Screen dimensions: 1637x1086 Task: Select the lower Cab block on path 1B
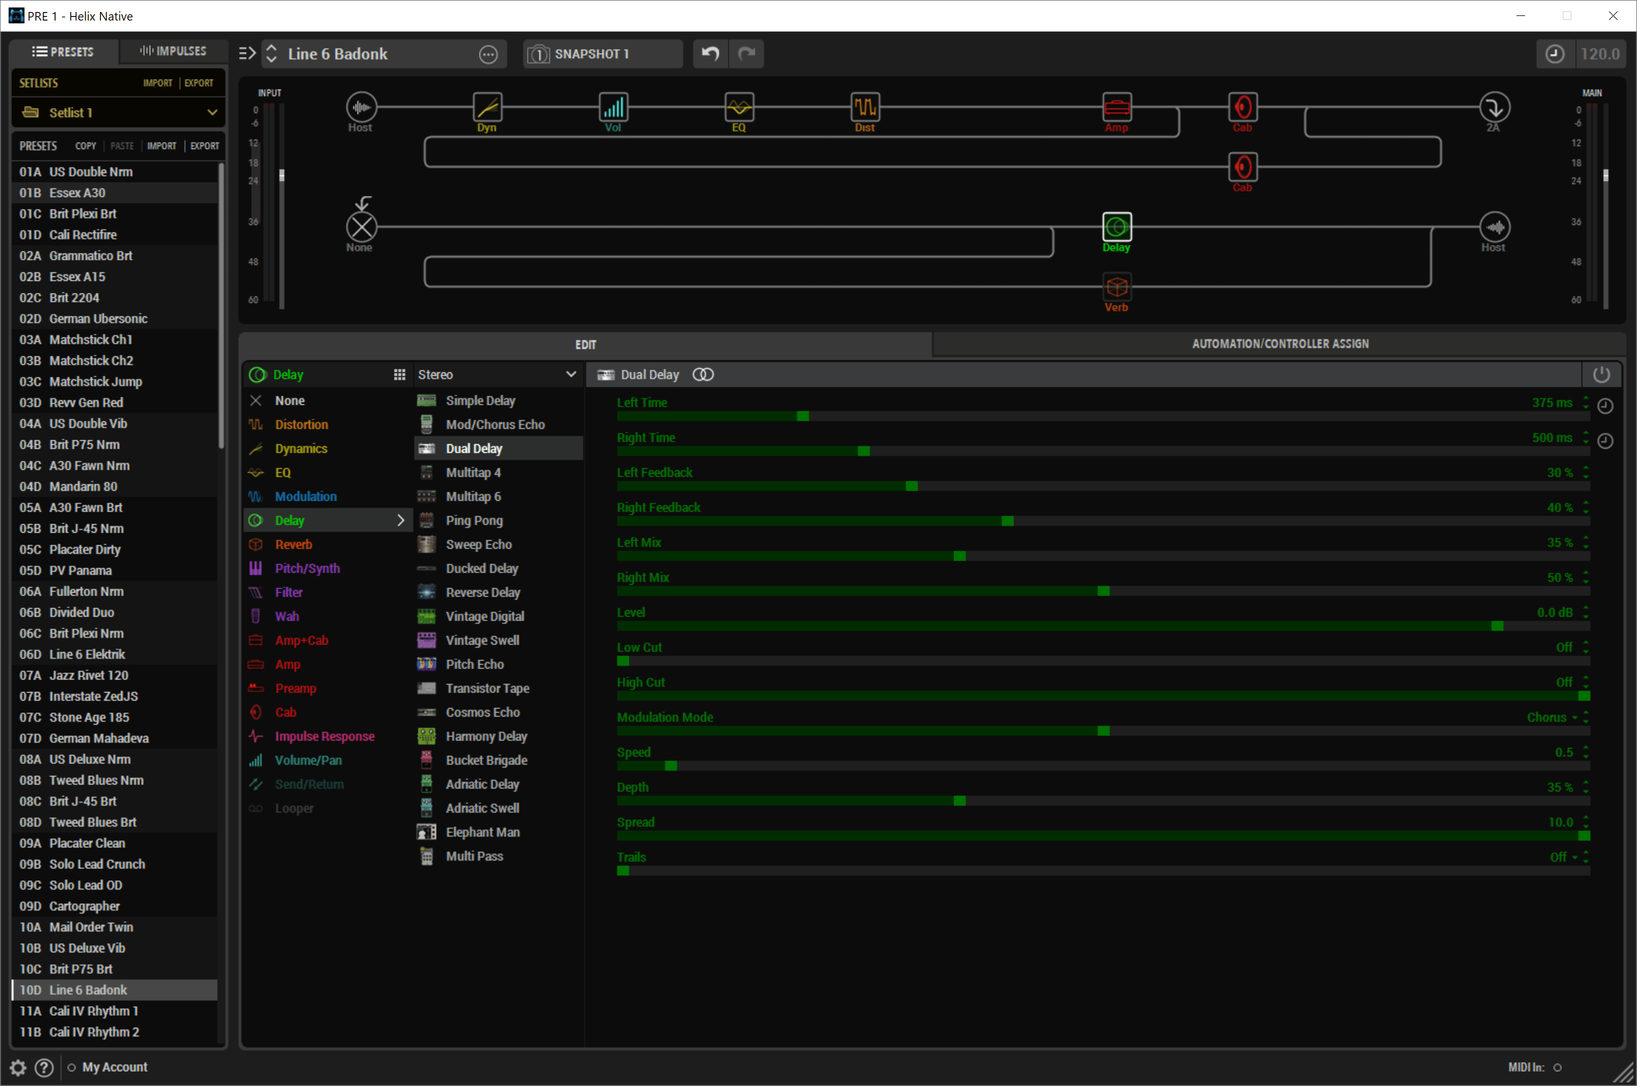click(x=1243, y=167)
